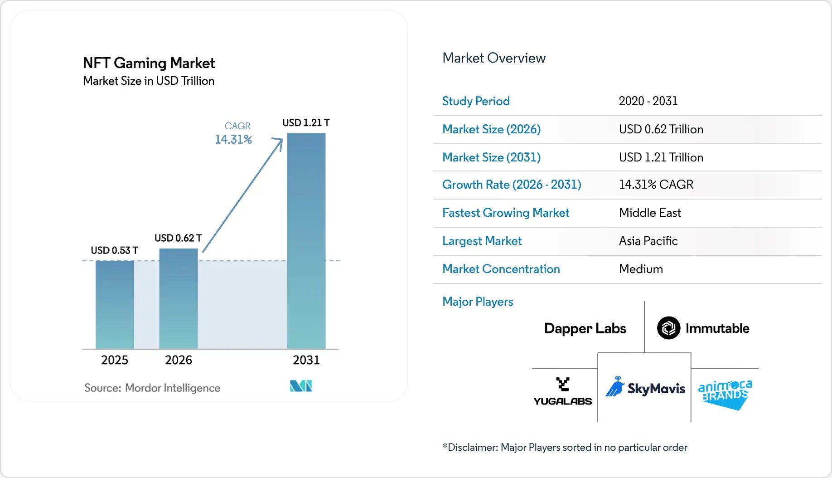
Task: Click the 2031 tall bar
Action: (x=306, y=241)
